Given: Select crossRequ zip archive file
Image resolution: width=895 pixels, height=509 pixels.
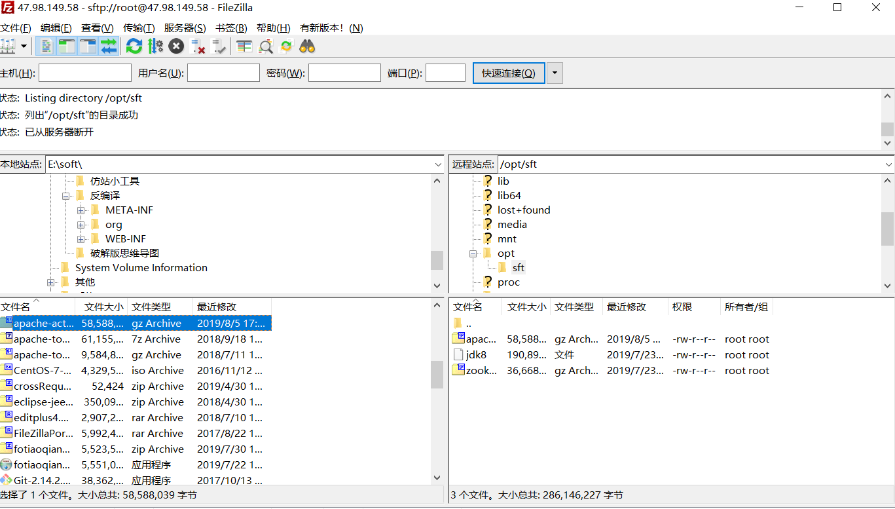Looking at the screenshot, I should click(x=136, y=386).
